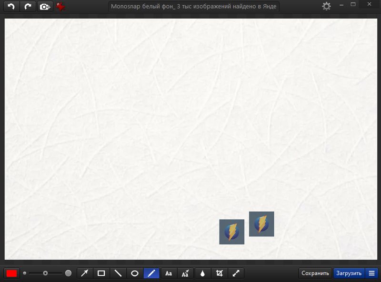The image size is (381, 282).
Task: Select the Arrow drawing tool
Action: [85, 273]
